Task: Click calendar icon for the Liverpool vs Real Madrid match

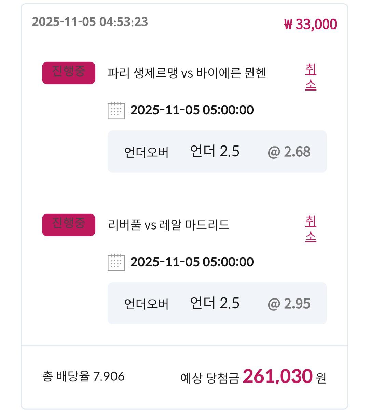Action: [116, 262]
